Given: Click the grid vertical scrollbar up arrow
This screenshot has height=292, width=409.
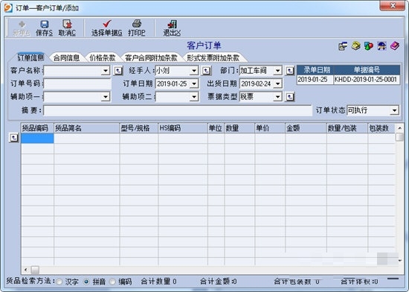Looking at the screenshot, I should tap(399, 128).
